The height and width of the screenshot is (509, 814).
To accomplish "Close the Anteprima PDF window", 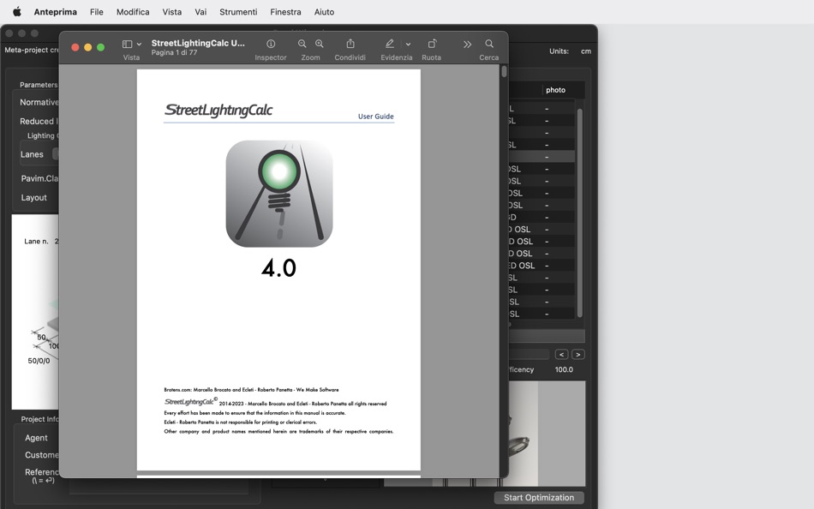I will coord(75,47).
